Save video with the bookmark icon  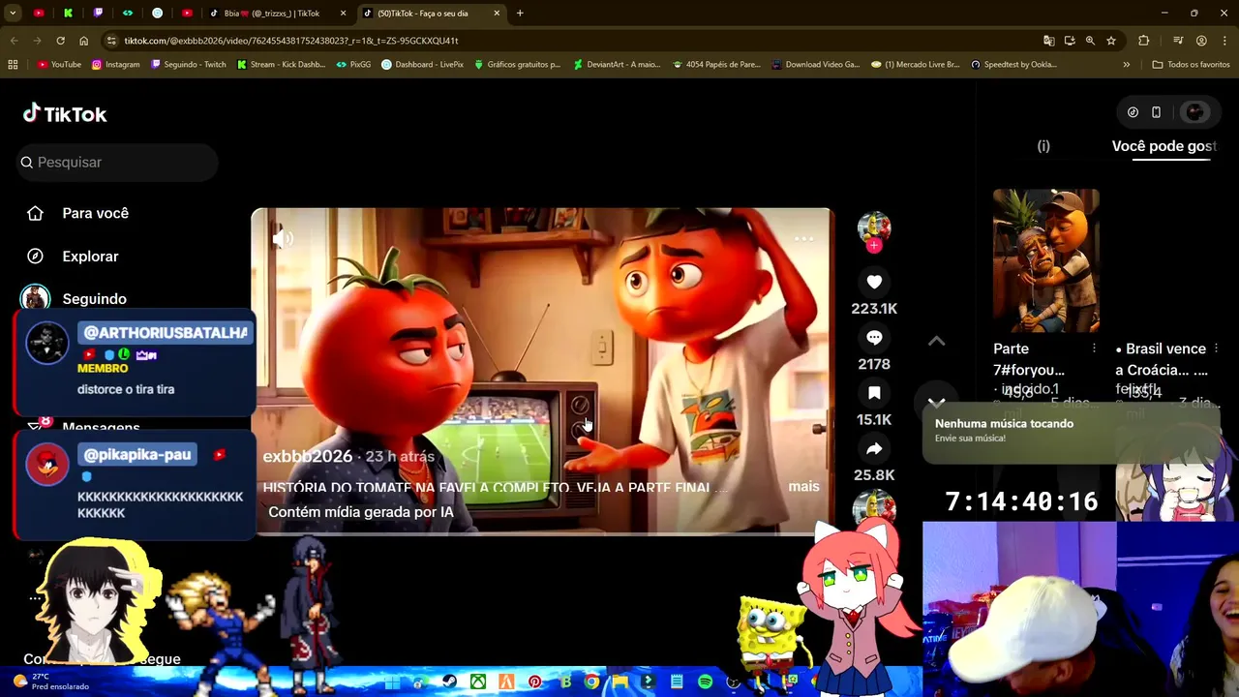coord(874,393)
